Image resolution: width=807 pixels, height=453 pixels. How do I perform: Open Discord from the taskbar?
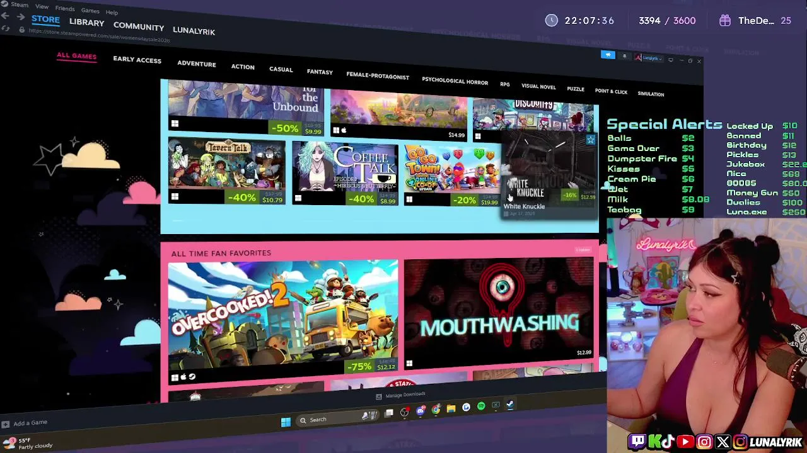tap(421, 411)
